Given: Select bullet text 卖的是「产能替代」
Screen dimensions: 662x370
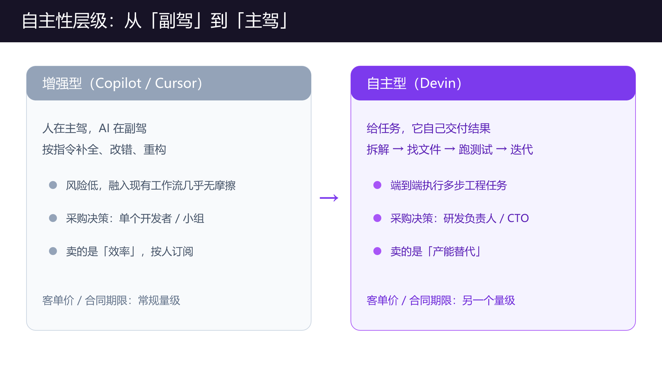Looking at the screenshot, I should tap(436, 251).
